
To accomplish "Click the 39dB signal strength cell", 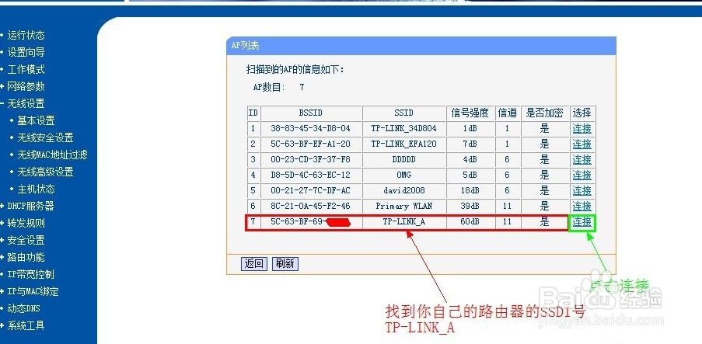I will click(470, 207).
